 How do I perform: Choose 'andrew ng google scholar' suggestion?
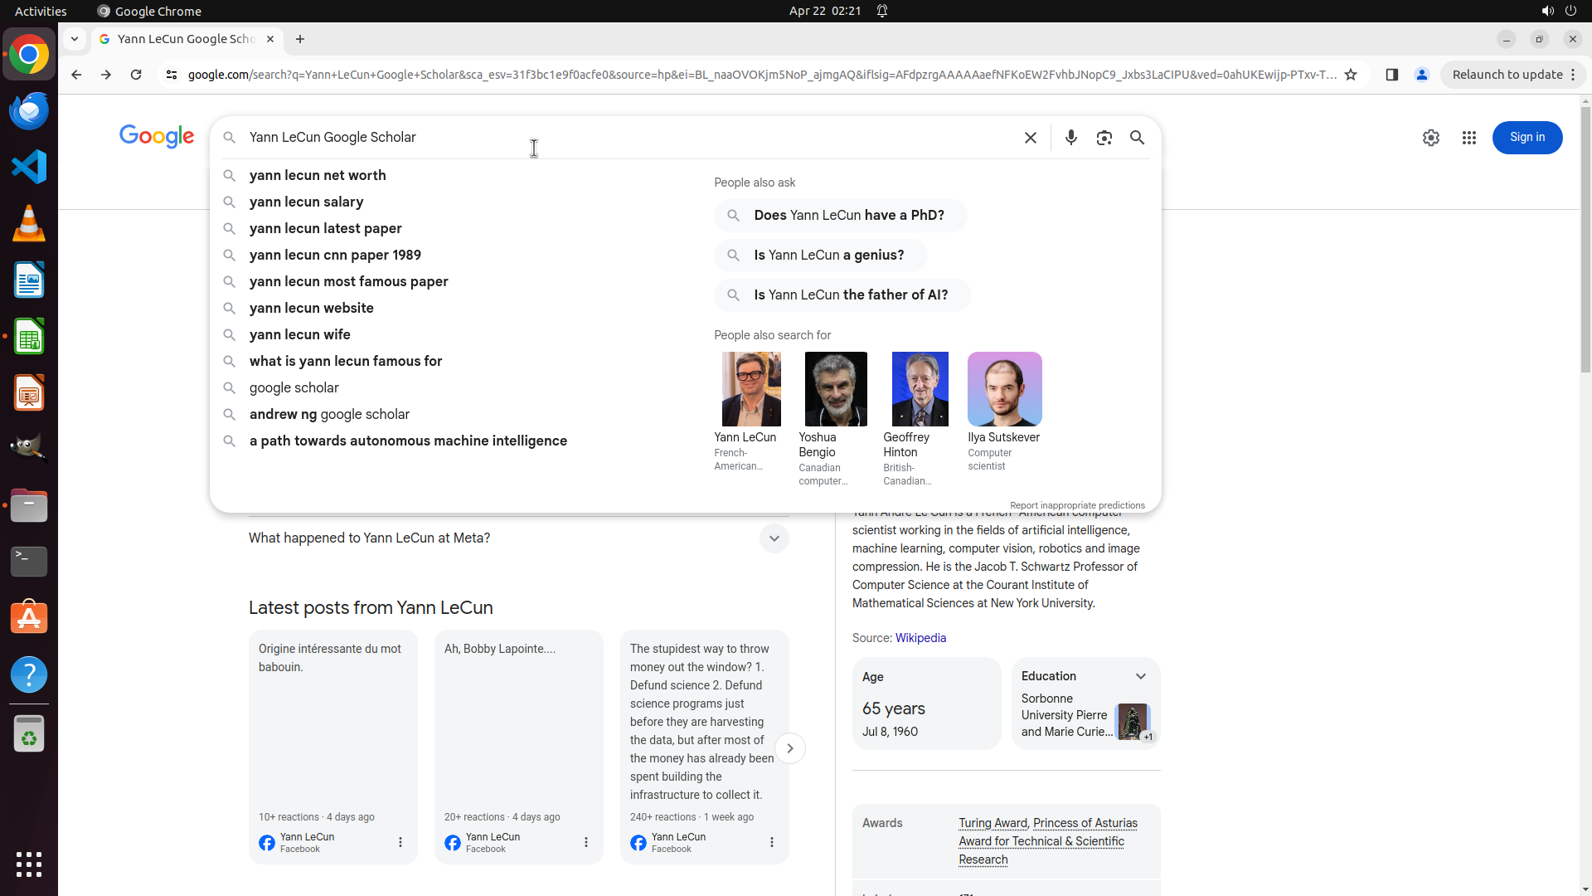coord(329,414)
